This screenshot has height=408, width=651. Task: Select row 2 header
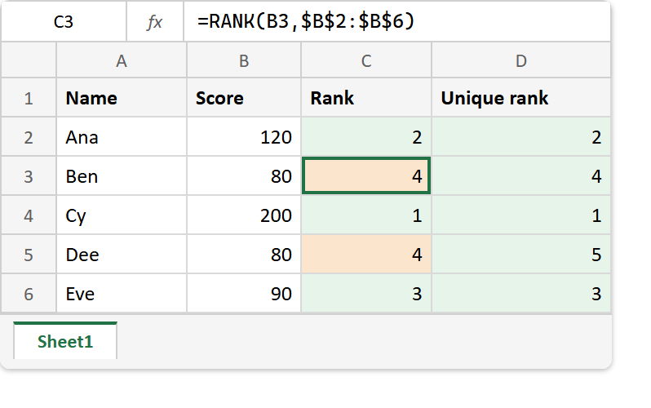tap(29, 137)
